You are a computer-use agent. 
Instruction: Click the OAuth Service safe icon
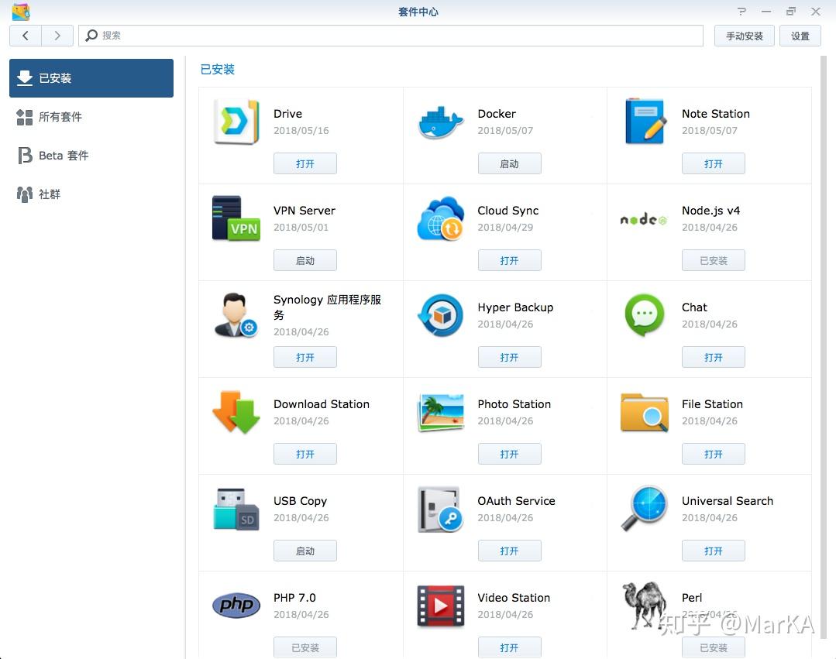[x=440, y=510]
